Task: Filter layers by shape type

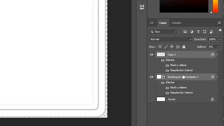Action: (205, 32)
